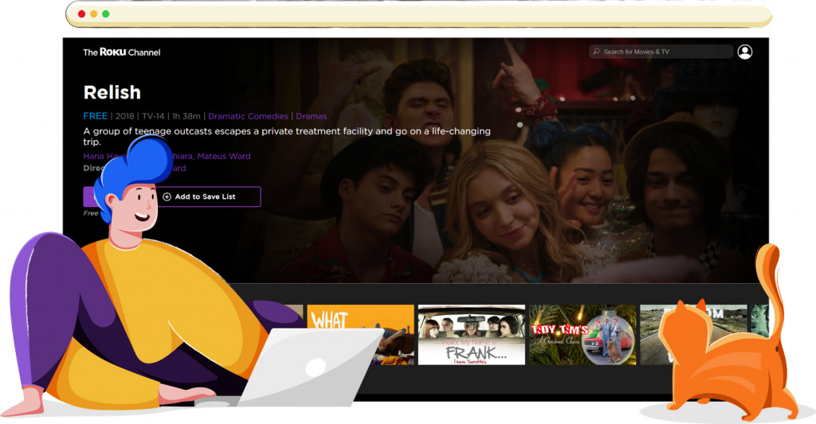Open Hello, My Name is Frank thumbnail
Image resolution: width=816 pixels, height=424 pixels.
pyautogui.click(x=472, y=335)
